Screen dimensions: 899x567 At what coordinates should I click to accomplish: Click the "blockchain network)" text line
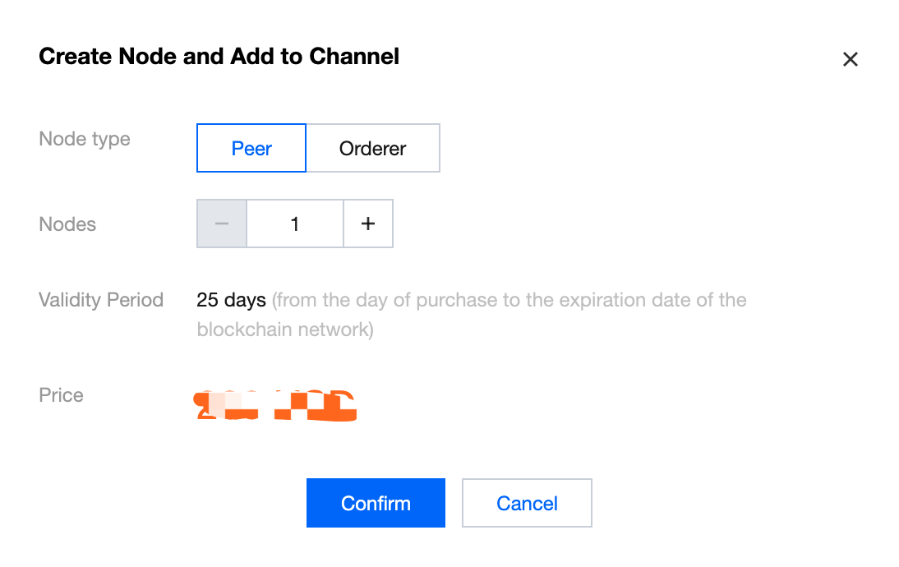pos(285,330)
